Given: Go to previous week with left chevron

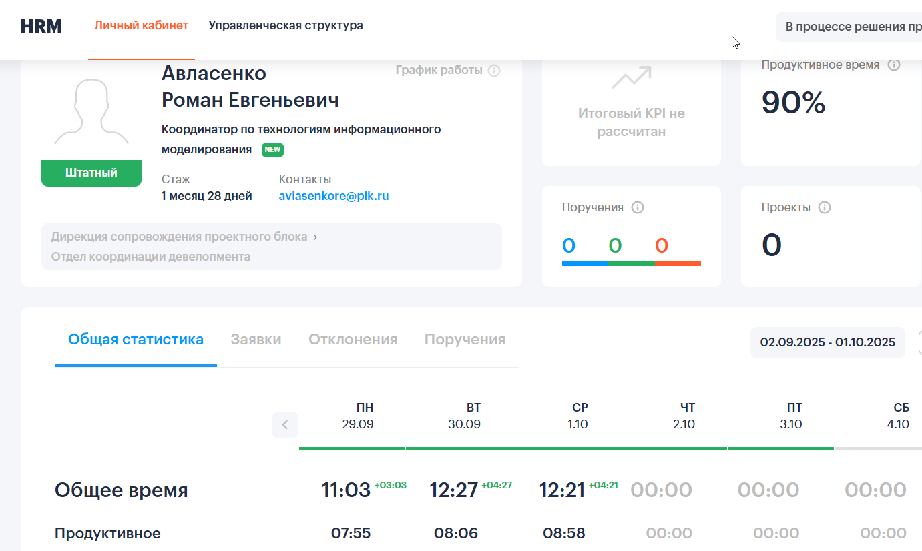Looking at the screenshot, I should click(285, 424).
